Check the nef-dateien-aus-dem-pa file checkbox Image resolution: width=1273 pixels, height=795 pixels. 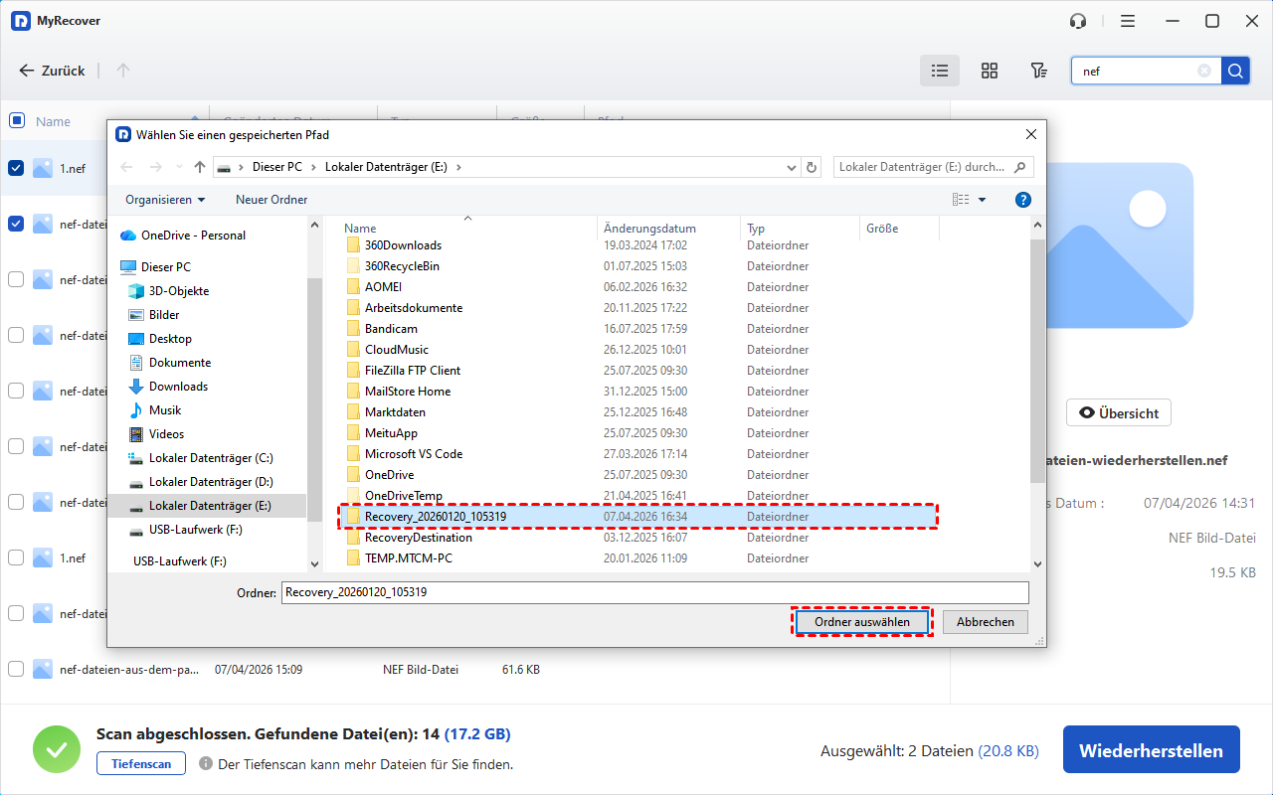[x=16, y=670]
